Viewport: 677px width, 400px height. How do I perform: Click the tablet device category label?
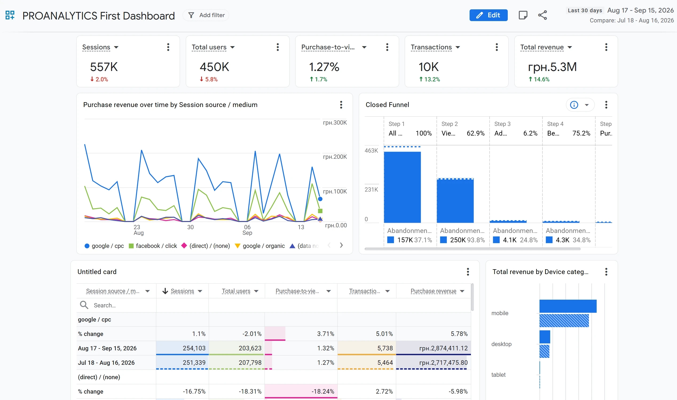[498, 375]
